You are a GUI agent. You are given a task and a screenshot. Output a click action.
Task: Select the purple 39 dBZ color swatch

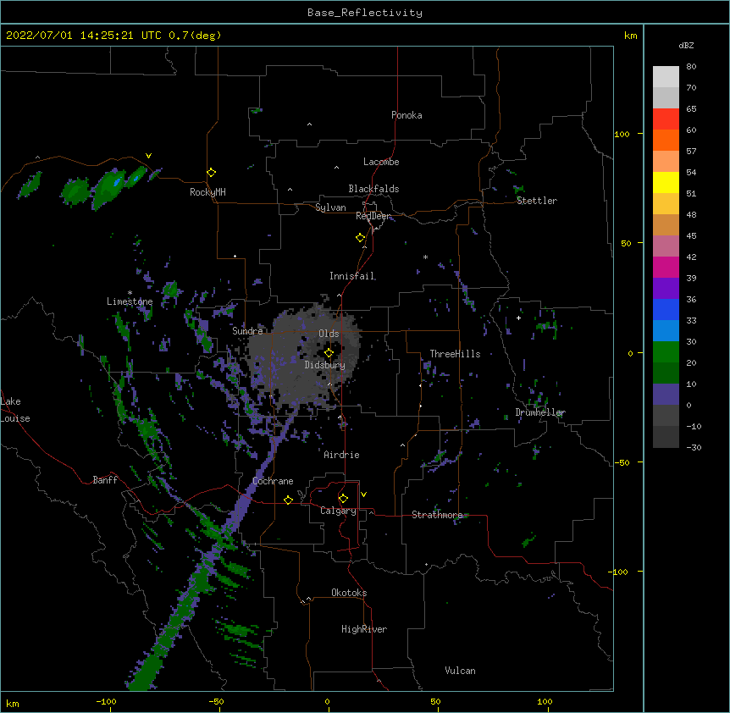[x=666, y=289]
